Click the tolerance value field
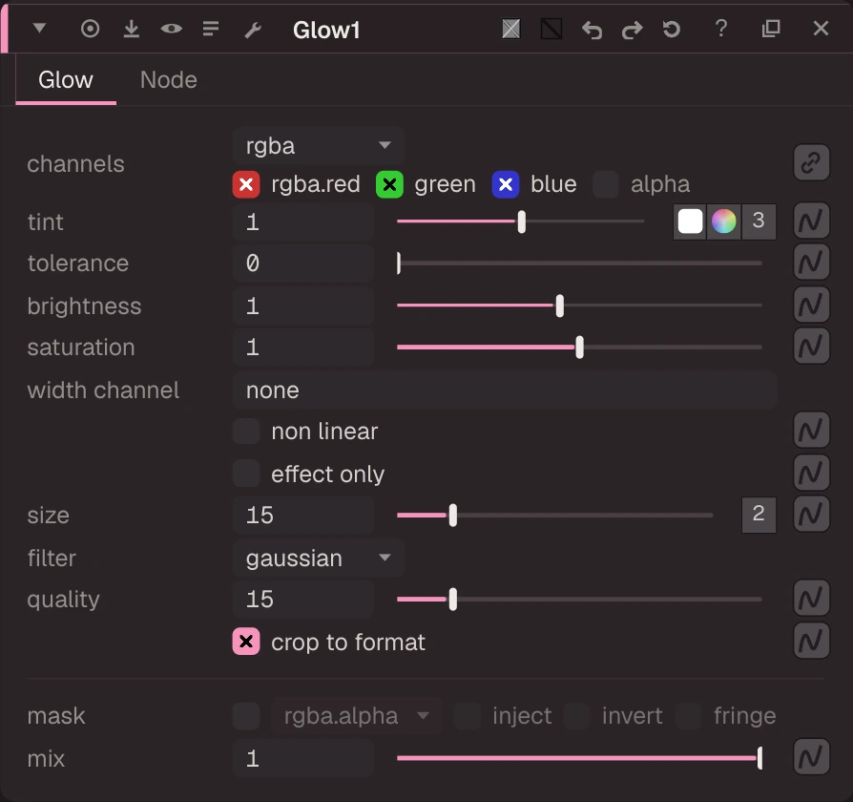This screenshot has width=853, height=802. [x=303, y=264]
